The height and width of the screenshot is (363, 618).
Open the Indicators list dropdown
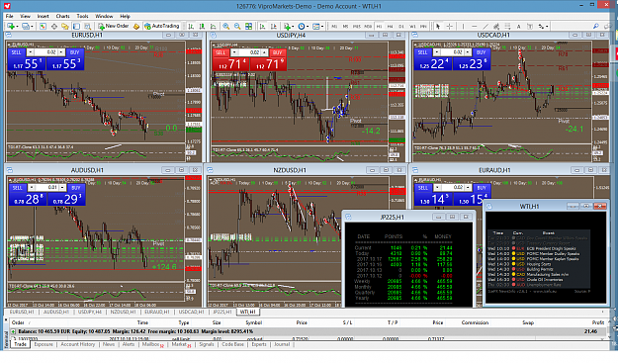[x=288, y=26]
